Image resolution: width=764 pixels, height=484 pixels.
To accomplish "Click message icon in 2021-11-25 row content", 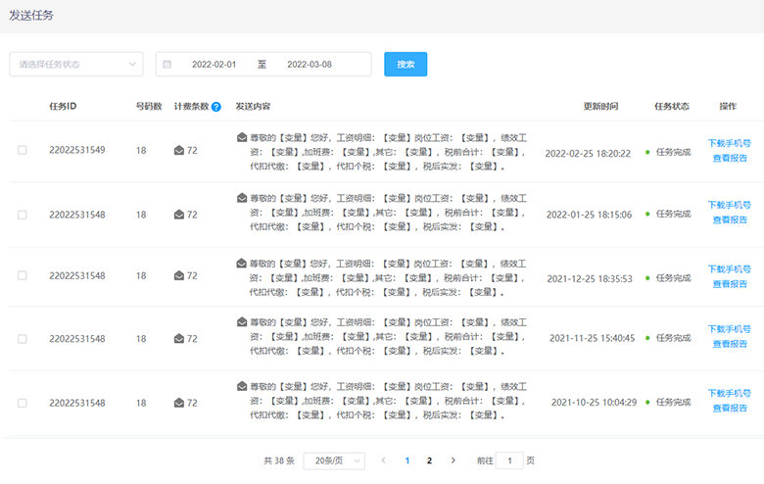I will click(x=242, y=321).
